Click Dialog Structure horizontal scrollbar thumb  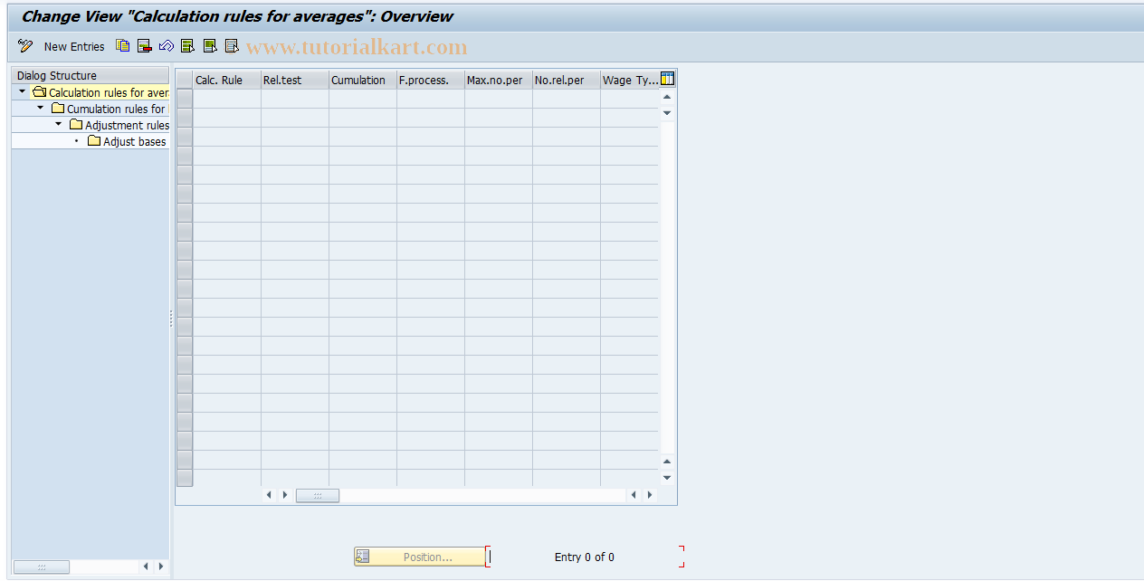42,567
